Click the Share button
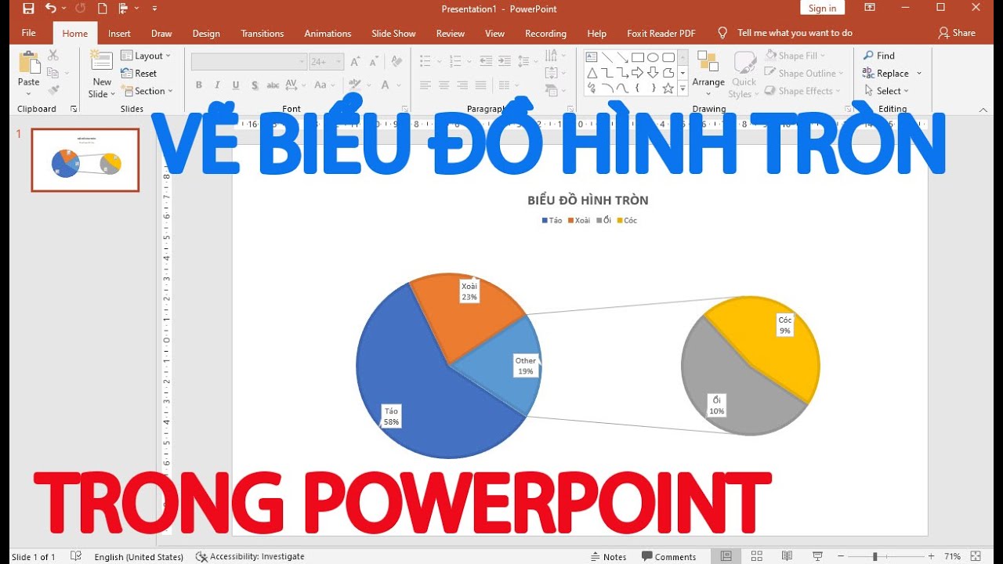Screen dimensions: 1003x564 (957, 33)
